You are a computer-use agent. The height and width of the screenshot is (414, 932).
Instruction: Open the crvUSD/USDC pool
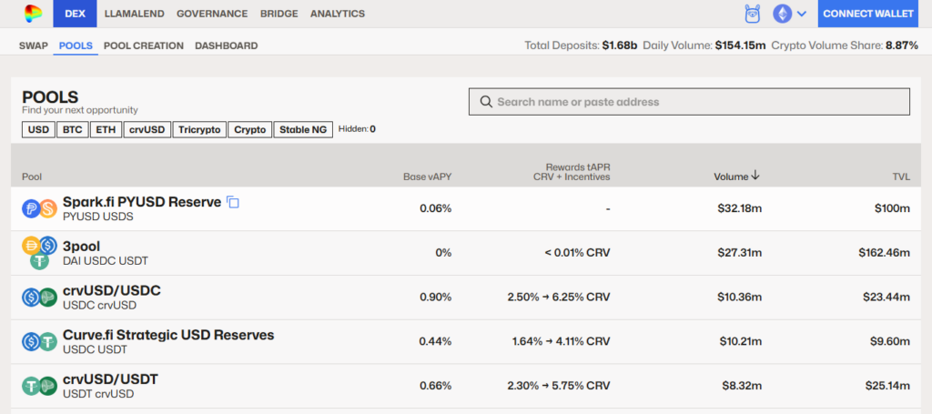tap(112, 290)
